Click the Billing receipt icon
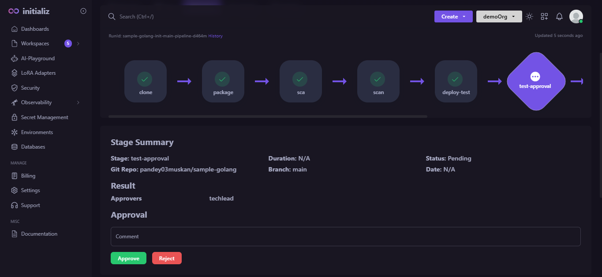The width and height of the screenshot is (602, 277). 14,176
